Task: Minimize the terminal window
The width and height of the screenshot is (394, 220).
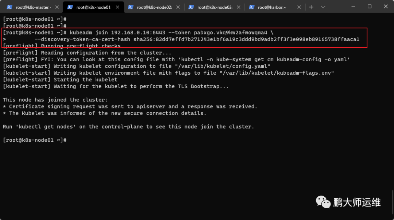Action: (353, 7)
